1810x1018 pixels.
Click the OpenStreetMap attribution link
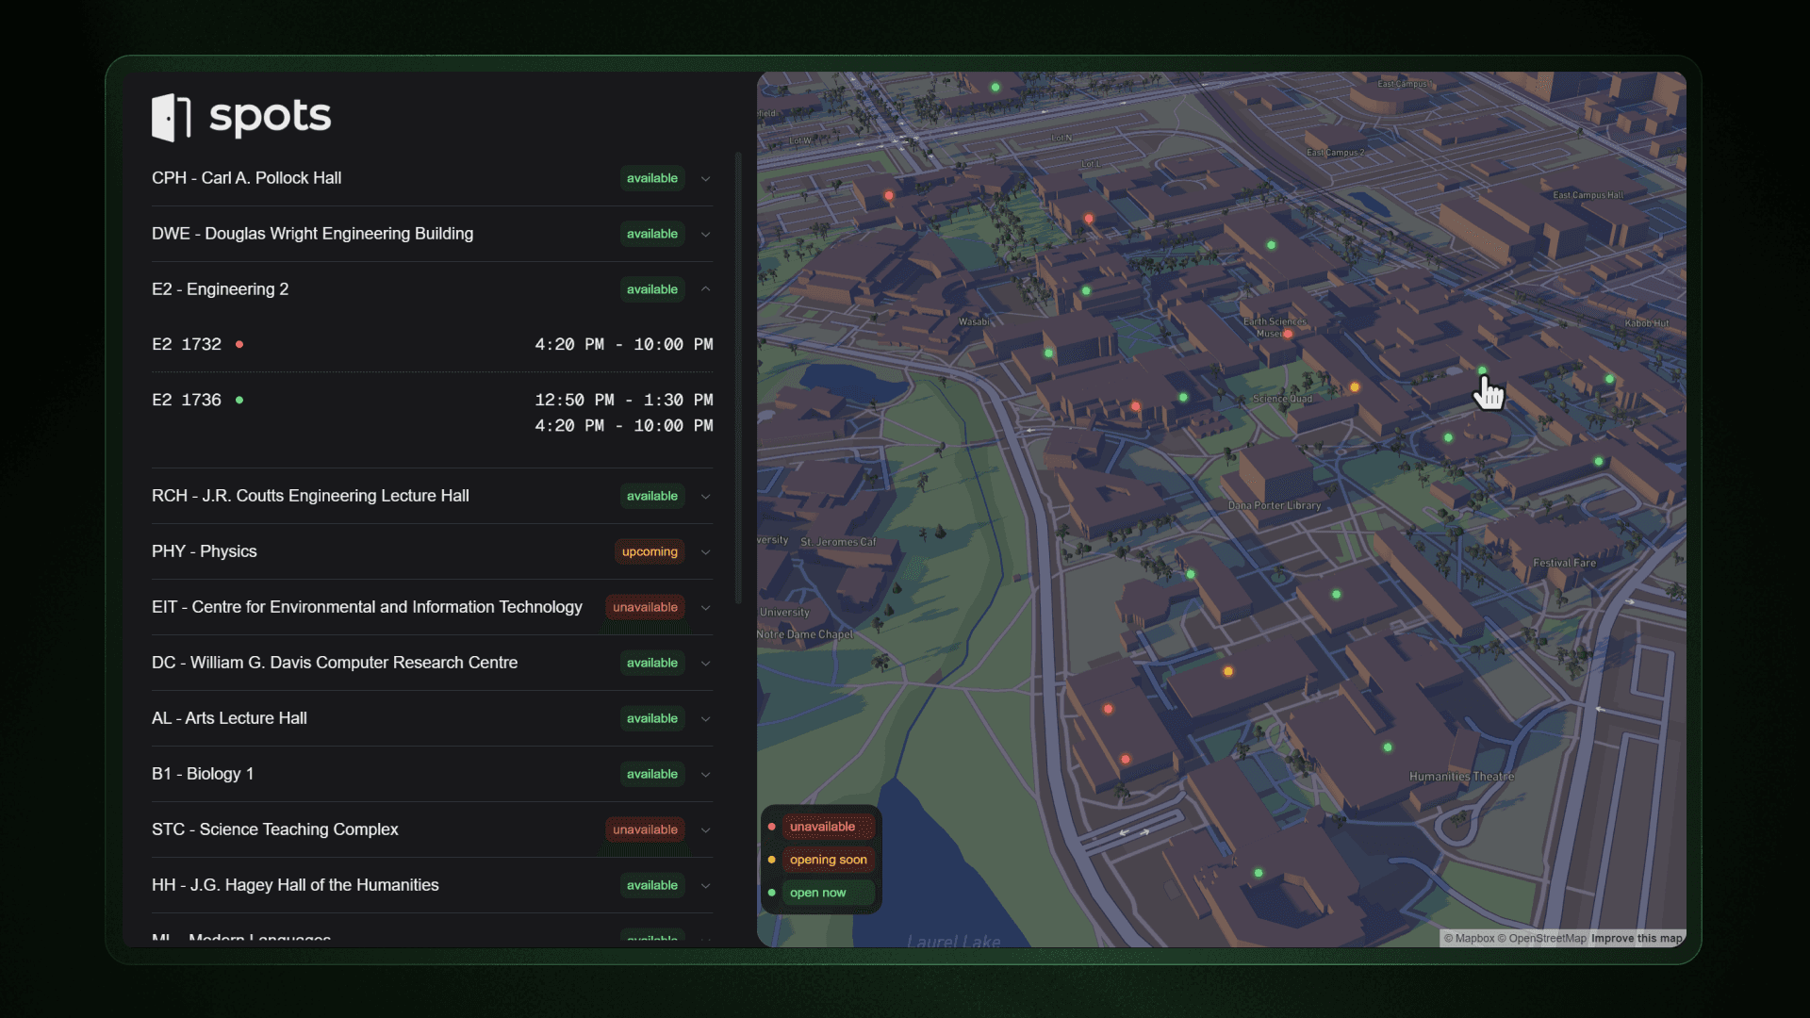click(x=1546, y=939)
